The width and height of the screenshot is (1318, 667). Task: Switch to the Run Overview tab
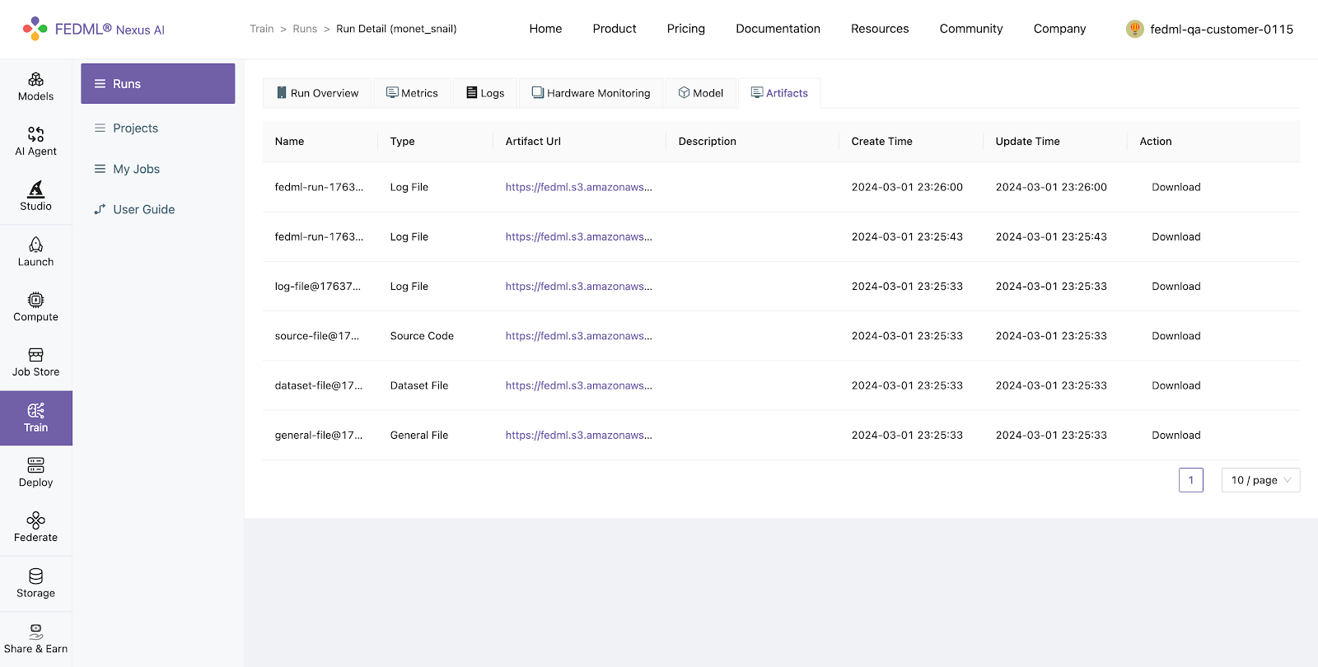317,93
